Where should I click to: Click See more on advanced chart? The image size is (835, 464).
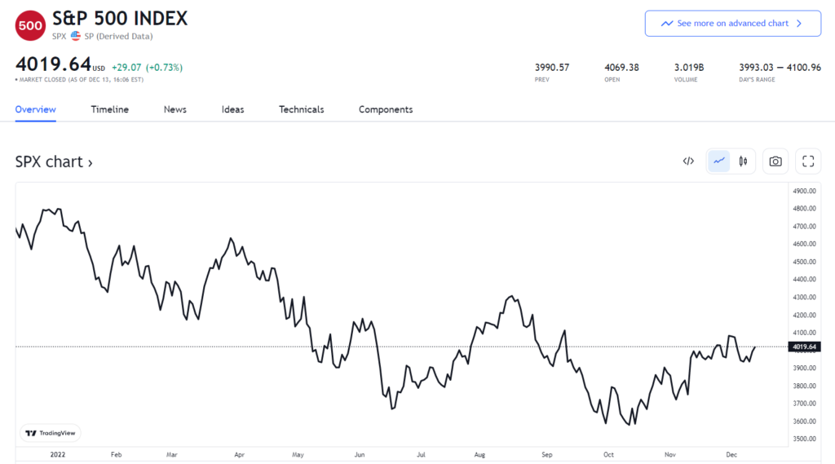pyautogui.click(x=731, y=24)
